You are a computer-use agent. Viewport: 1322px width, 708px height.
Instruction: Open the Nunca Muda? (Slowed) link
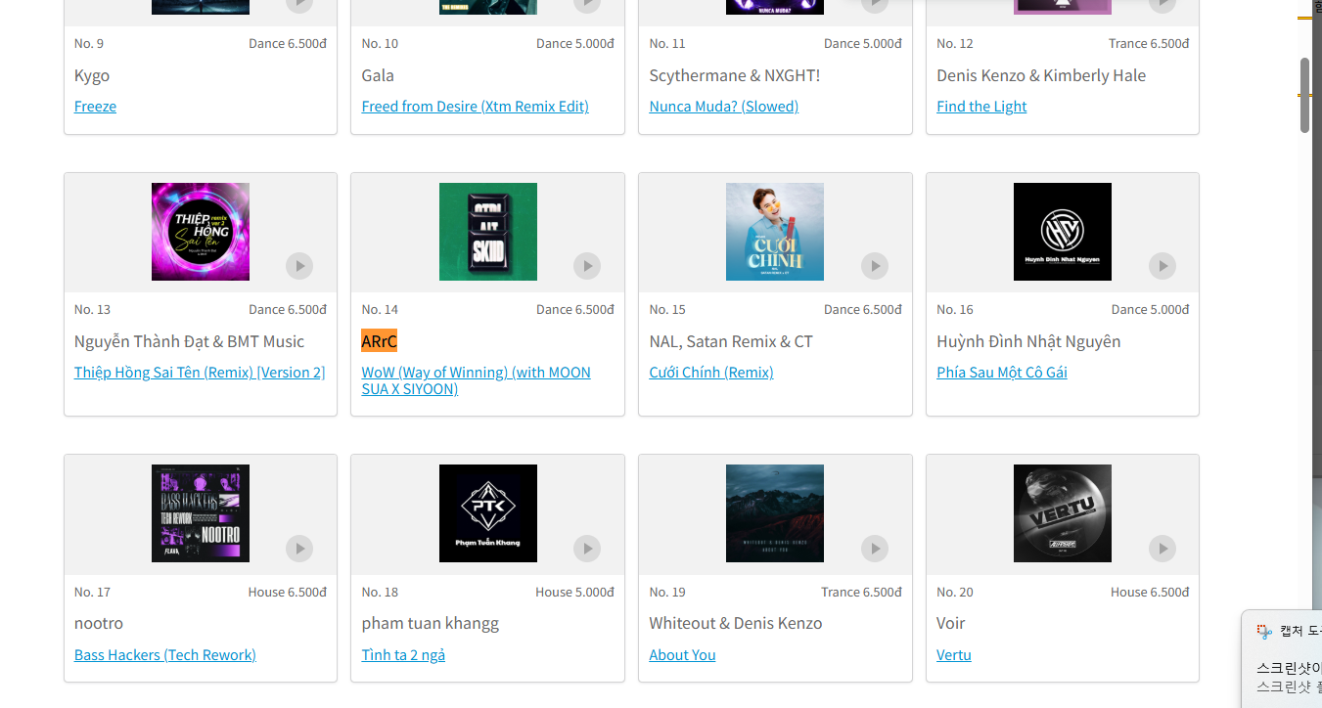point(723,107)
